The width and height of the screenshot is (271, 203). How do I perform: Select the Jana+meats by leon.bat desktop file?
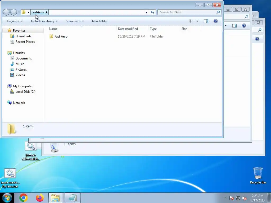pos(10,178)
